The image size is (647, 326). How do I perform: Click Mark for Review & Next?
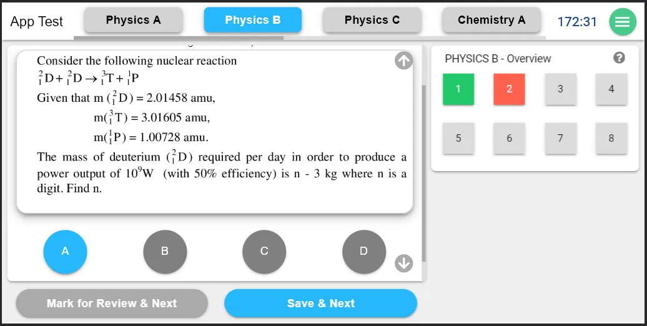click(112, 304)
